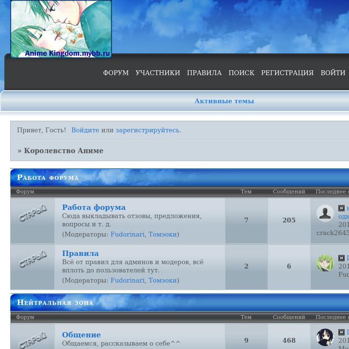Click the 468 messages count in Общение row
349x349 pixels.
289,340
